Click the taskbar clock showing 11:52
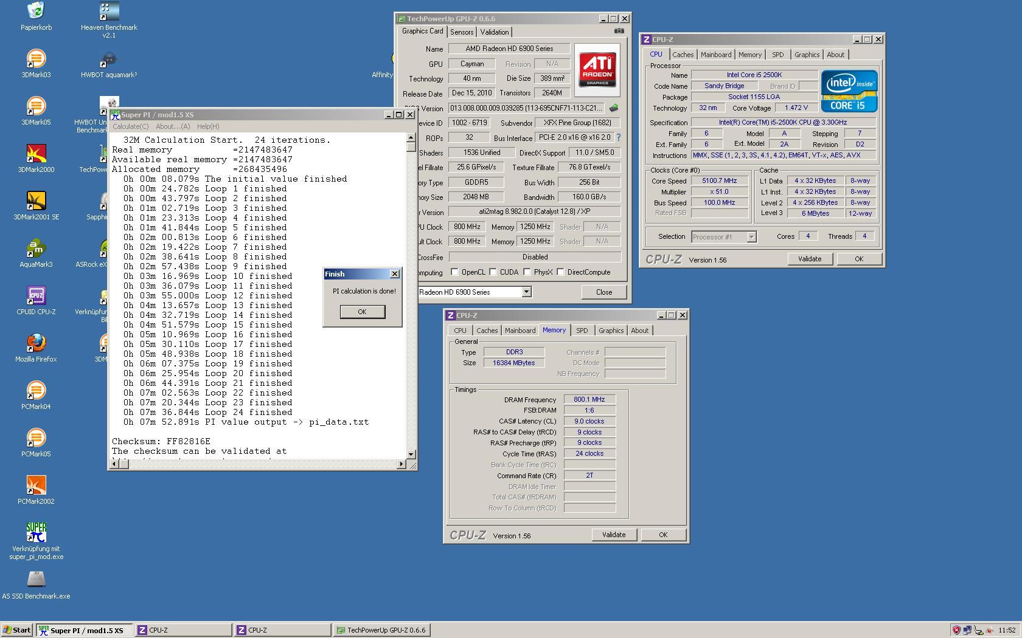This screenshot has width=1022, height=638. (x=1007, y=630)
